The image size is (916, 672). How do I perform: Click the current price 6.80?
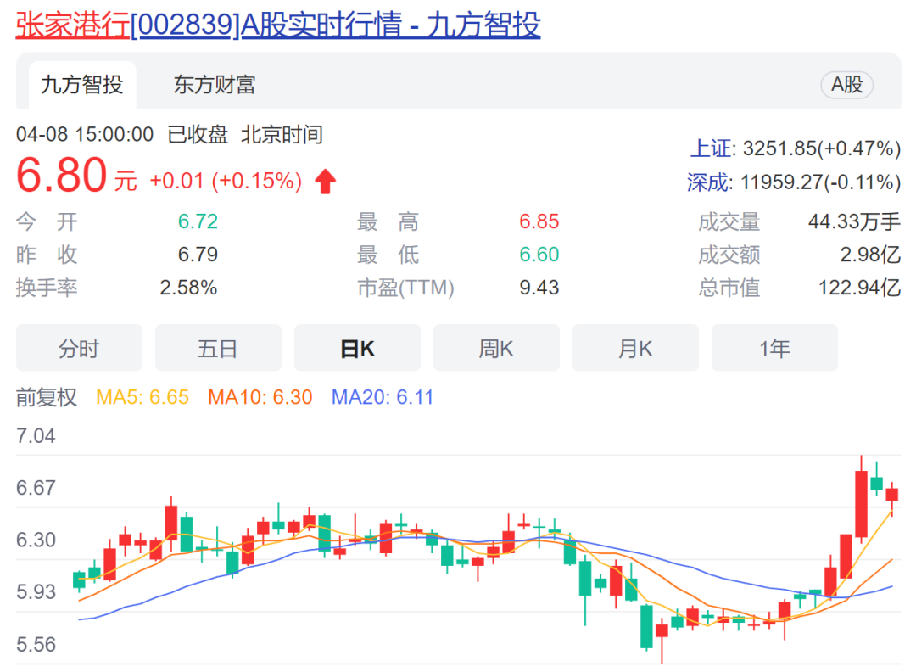point(61,176)
